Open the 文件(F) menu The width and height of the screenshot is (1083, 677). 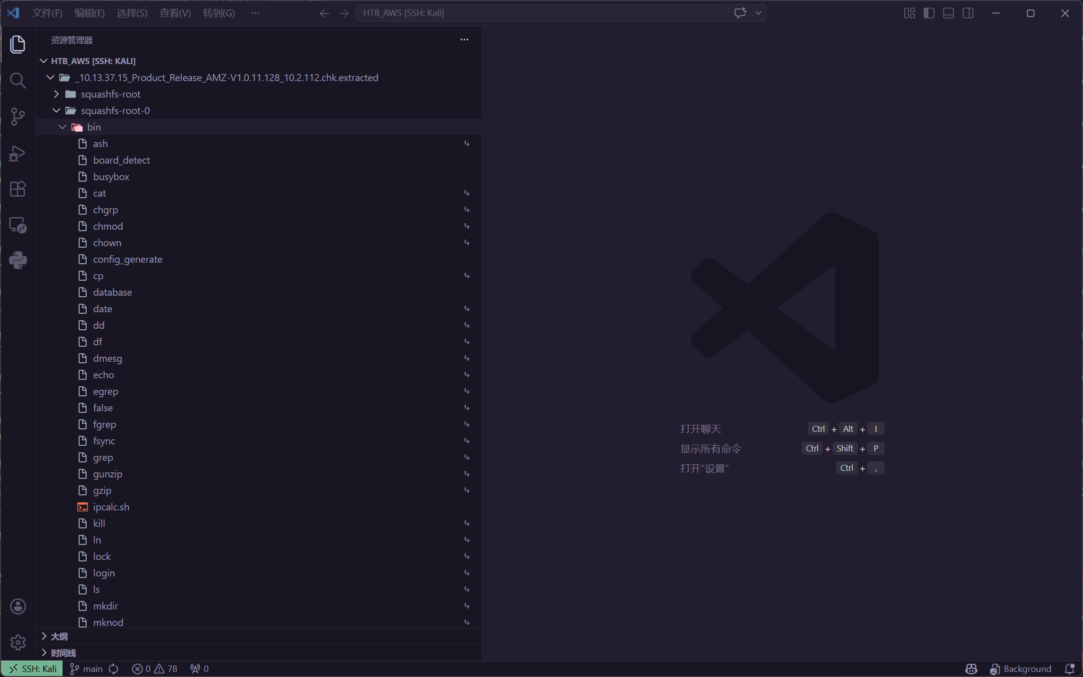point(47,13)
